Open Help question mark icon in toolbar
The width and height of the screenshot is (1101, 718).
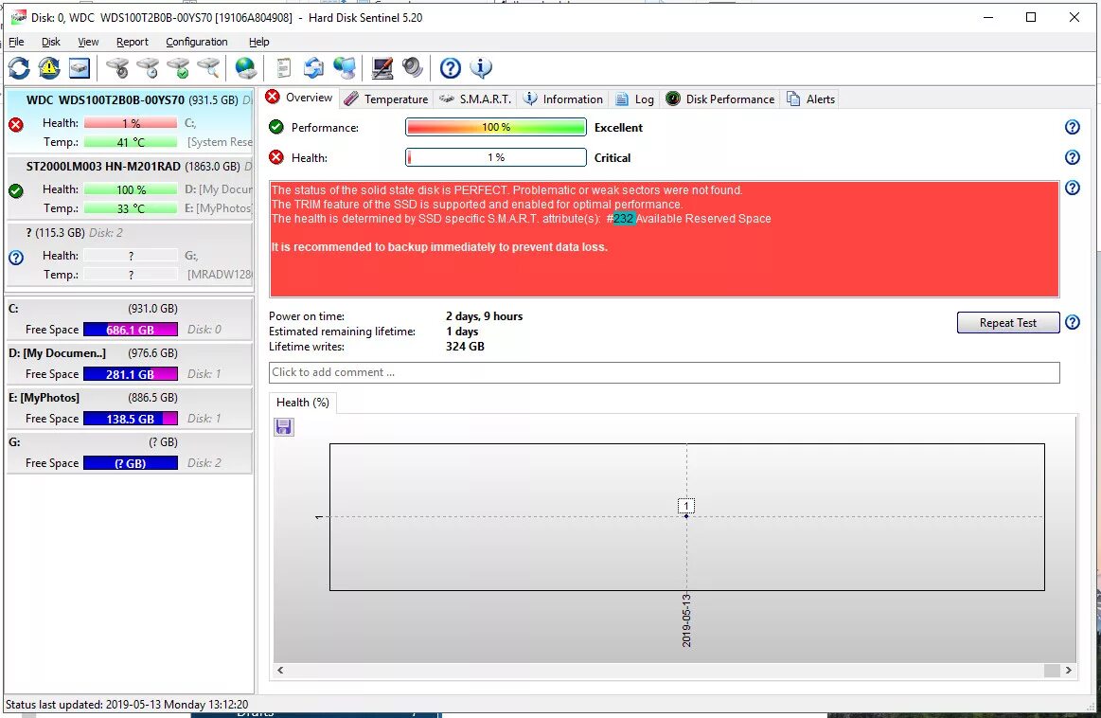450,68
